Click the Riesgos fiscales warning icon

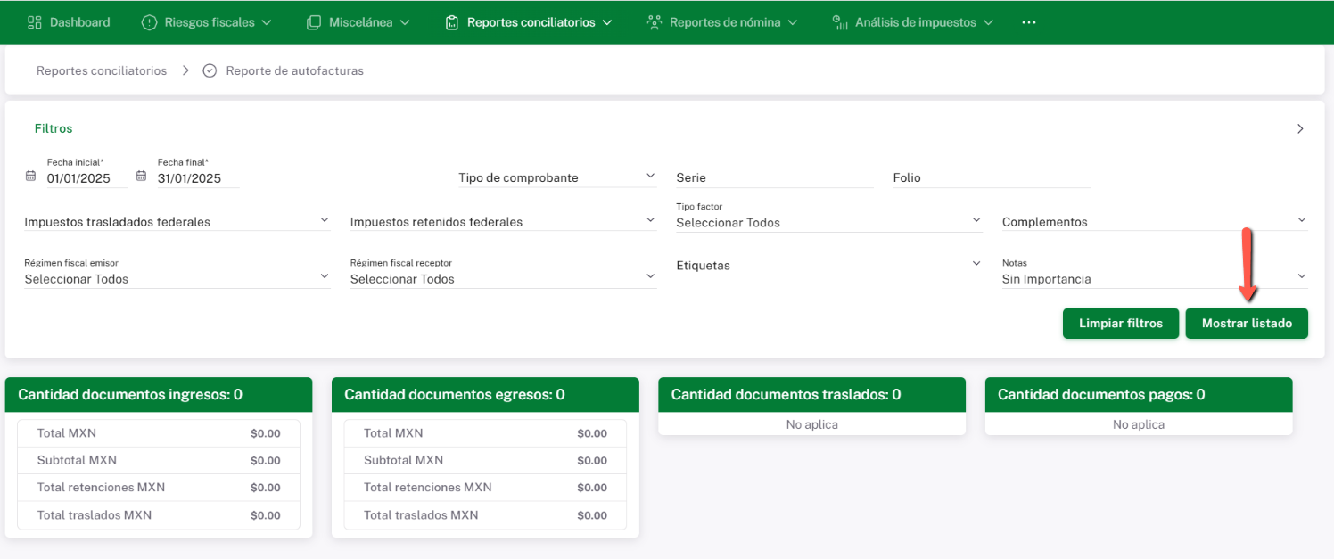pos(150,22)
